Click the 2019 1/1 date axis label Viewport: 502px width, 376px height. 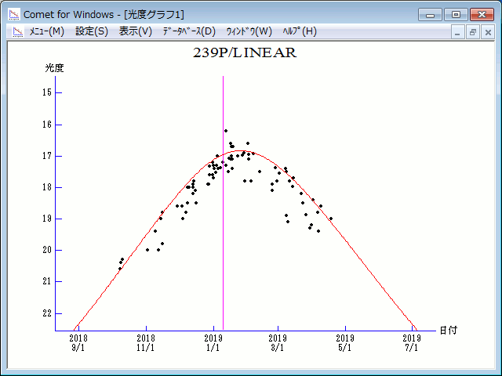(x=213, y=343)
